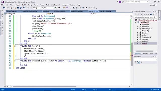Click the send feedback icon near Quick Launch
Viewport: 161px width, 91px height.
(123, 2)
